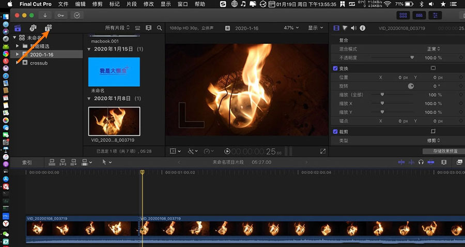
Task: Open the crop 类型 修剪 popup
Action: tap(434, 141)
